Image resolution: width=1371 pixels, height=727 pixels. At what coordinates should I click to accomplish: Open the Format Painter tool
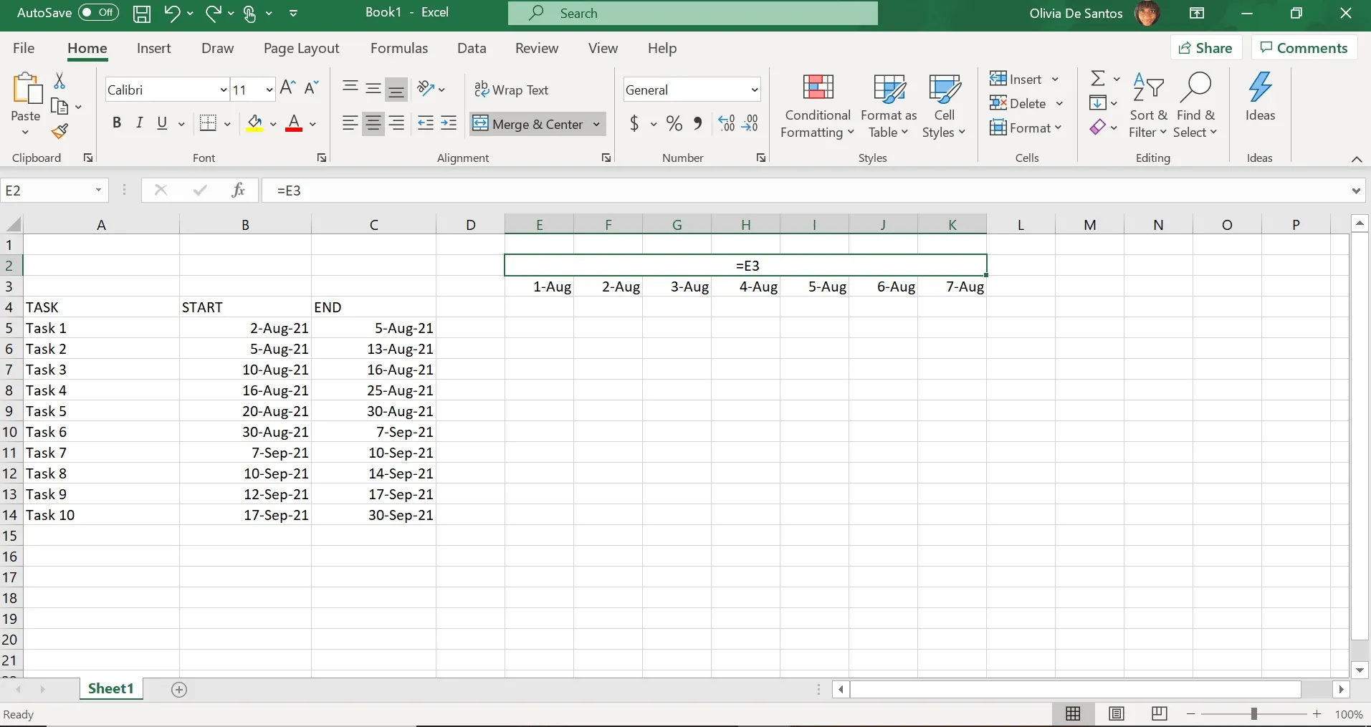coord(60,131)
